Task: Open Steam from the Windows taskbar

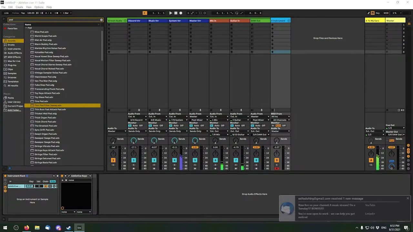Action: click(x=69, y=228)
